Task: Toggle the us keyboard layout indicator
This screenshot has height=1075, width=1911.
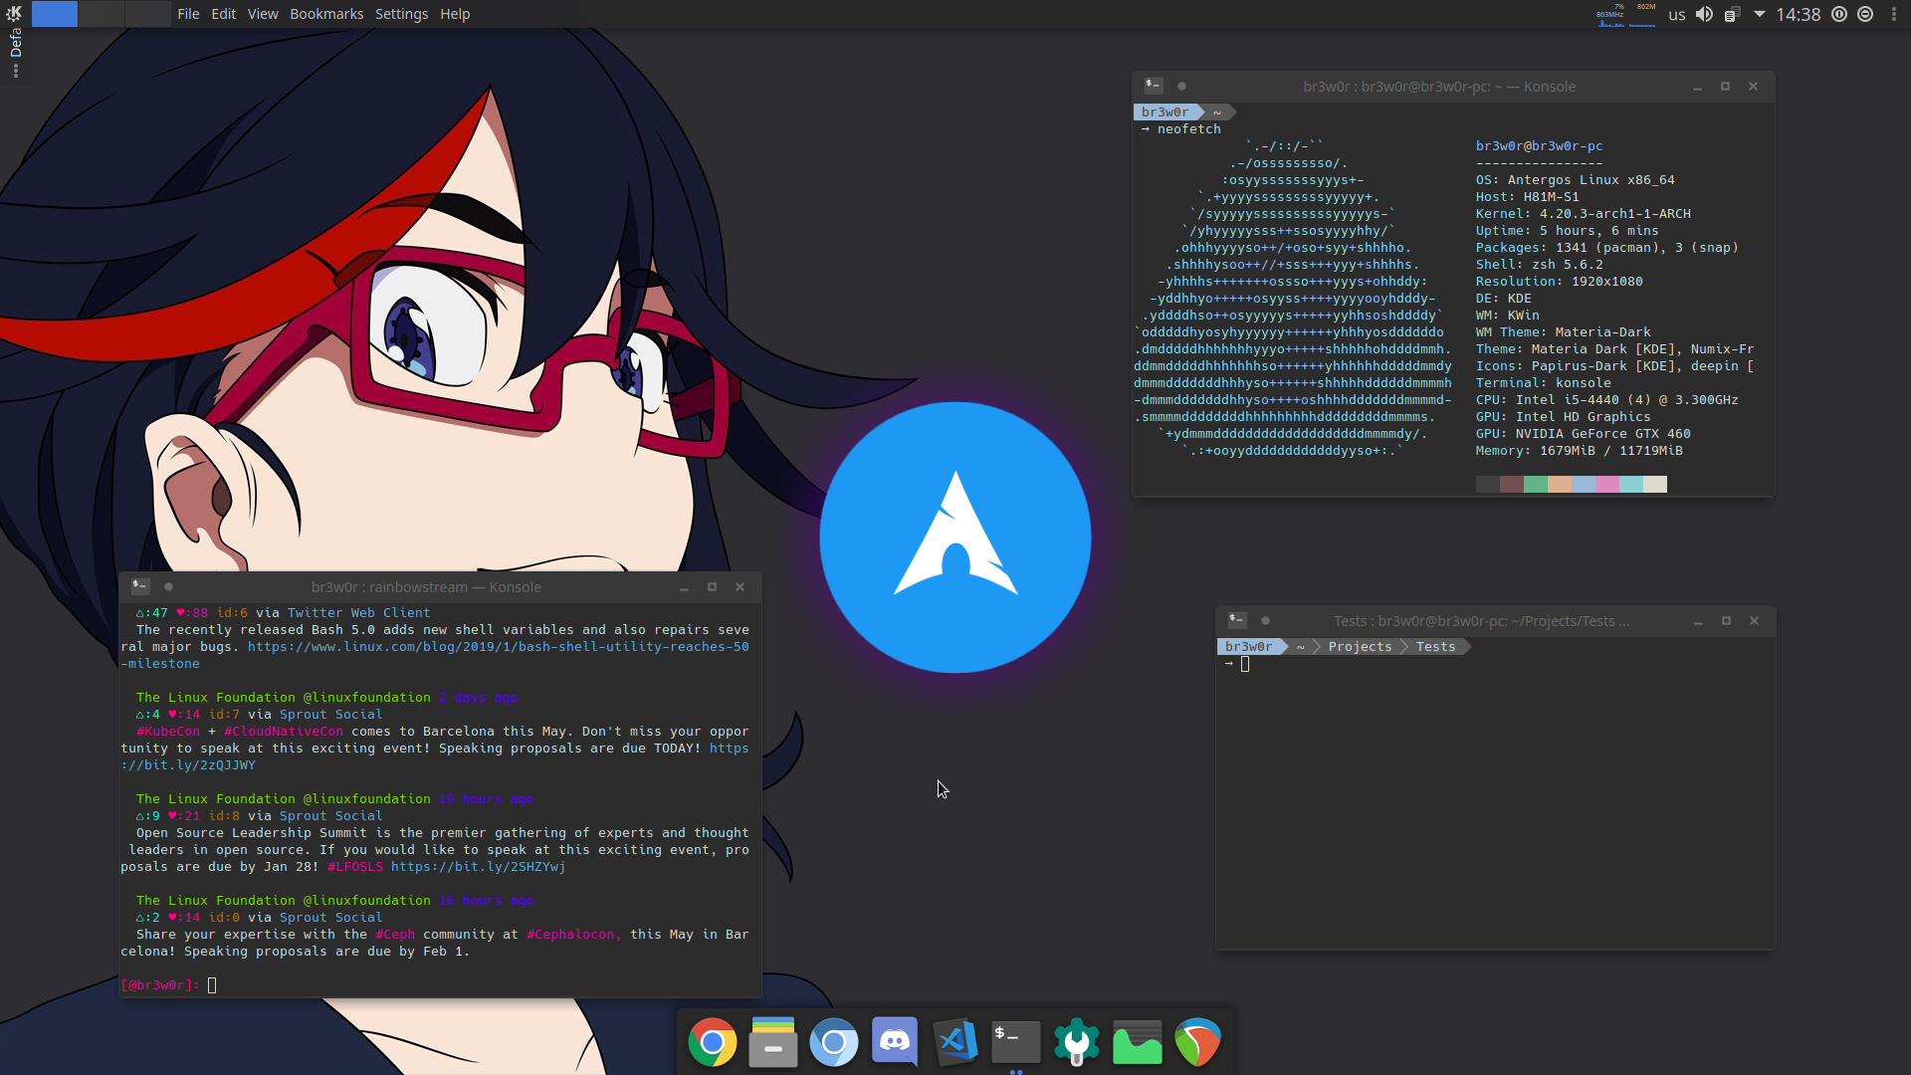Action: (x=1677, y=14)
